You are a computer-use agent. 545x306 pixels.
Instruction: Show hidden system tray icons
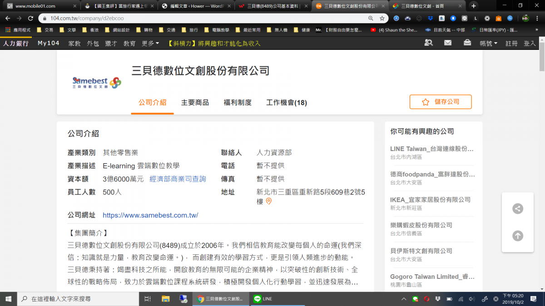point(404,299)
